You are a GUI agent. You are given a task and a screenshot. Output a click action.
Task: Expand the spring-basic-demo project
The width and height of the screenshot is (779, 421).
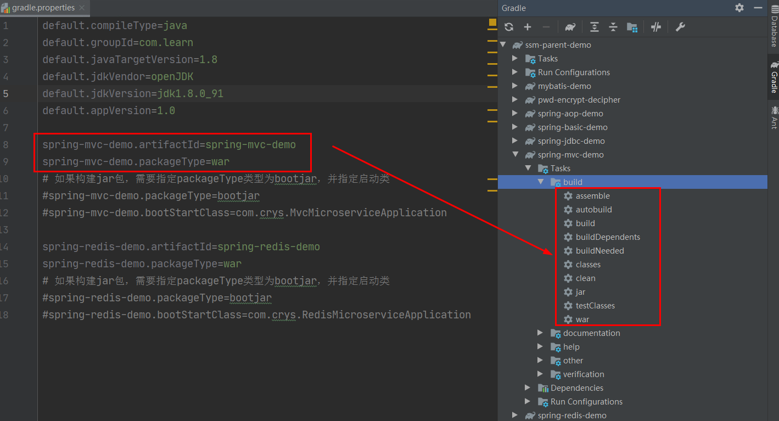coord(514,127)
